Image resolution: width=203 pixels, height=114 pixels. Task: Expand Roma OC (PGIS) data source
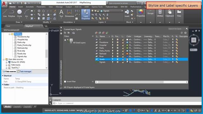point(7,62)
